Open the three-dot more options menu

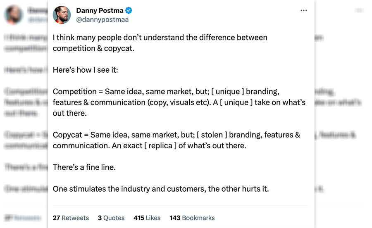pyautogui.click(x=304, y=10)
